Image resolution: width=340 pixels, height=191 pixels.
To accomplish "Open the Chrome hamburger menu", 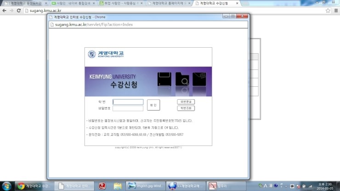I will tap(336, 11).
